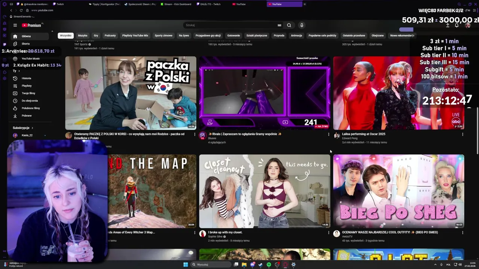Select the Na żywo filter chip
Viewport: 479px width, 269px height.
(184, 35)
